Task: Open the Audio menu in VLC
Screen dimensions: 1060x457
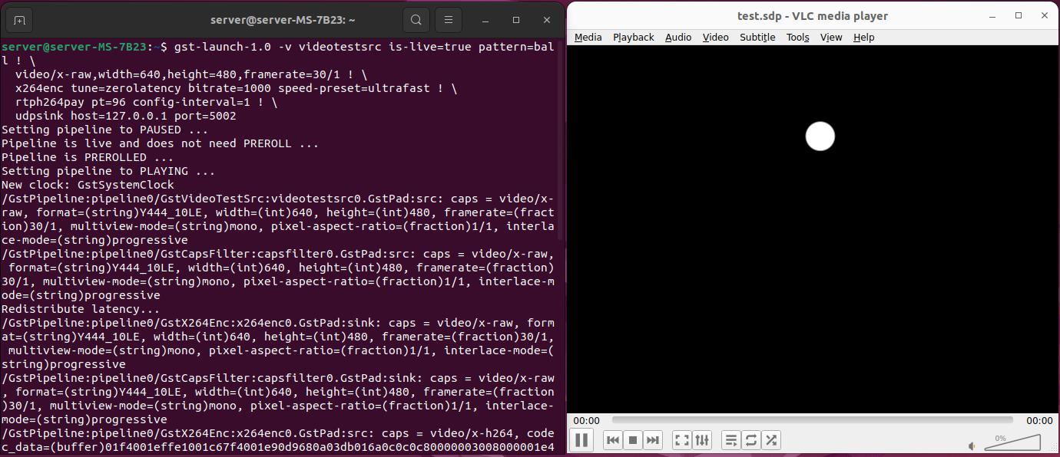Action: point(678,37)
